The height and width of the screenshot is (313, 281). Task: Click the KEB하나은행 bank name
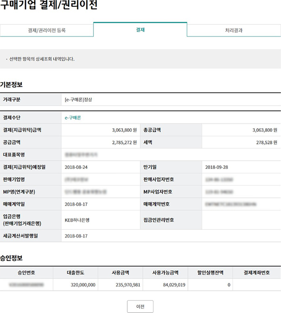tap(77, 220)
